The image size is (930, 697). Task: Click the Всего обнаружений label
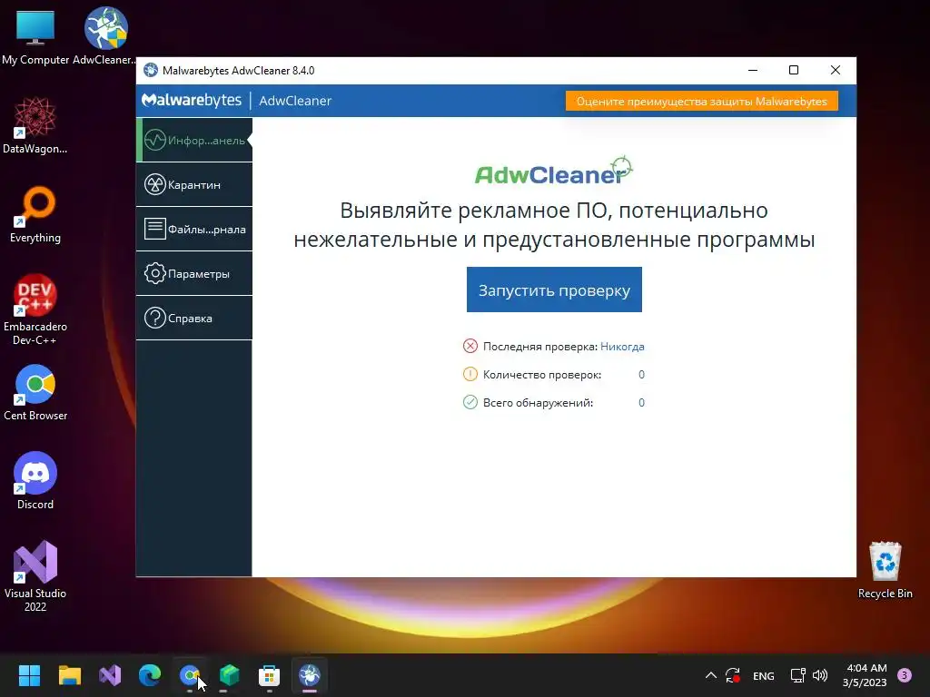pyautogui.click(x=538, y=403)
